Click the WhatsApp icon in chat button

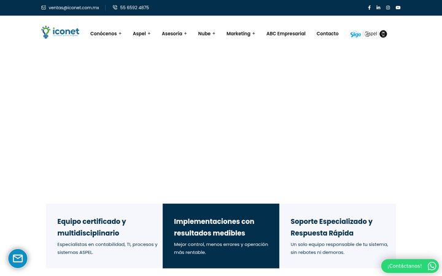(x=432, y=266)
